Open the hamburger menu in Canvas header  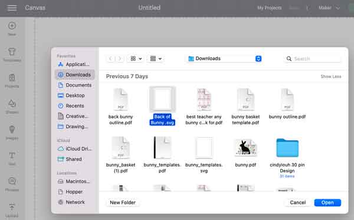tap(12, 8)
